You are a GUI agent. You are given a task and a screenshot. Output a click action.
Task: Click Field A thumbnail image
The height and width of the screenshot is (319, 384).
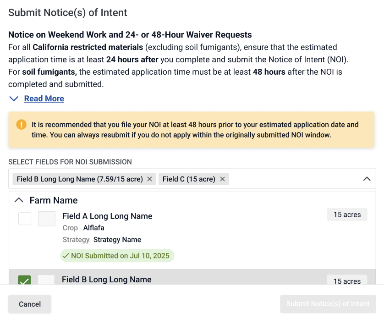tap(47, 219)
